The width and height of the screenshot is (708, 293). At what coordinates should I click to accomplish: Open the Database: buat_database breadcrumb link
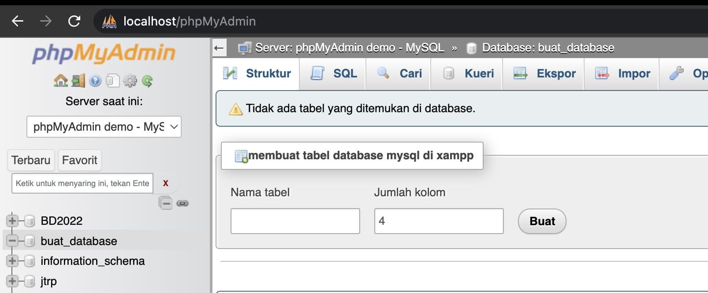click(548, 48)
